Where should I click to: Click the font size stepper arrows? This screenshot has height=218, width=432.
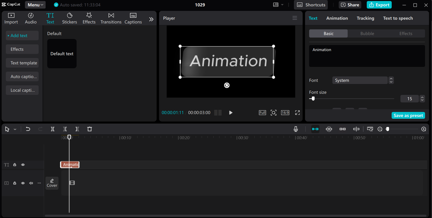point(422,99)
